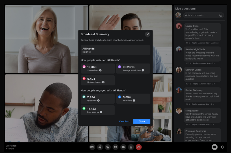Mute the microphone
This screenshot has width=231, height=153.
[x=131, y=147]
